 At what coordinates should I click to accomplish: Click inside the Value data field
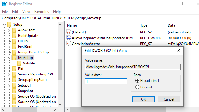pos(106,81)
